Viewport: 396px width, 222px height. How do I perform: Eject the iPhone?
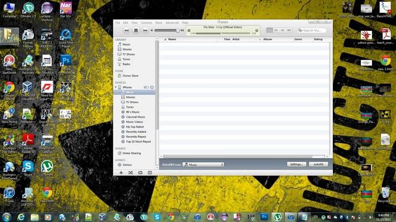point(152,88)
